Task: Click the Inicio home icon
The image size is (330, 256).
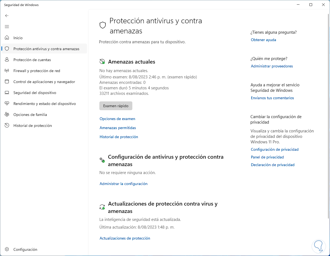Action: (7, 38)
